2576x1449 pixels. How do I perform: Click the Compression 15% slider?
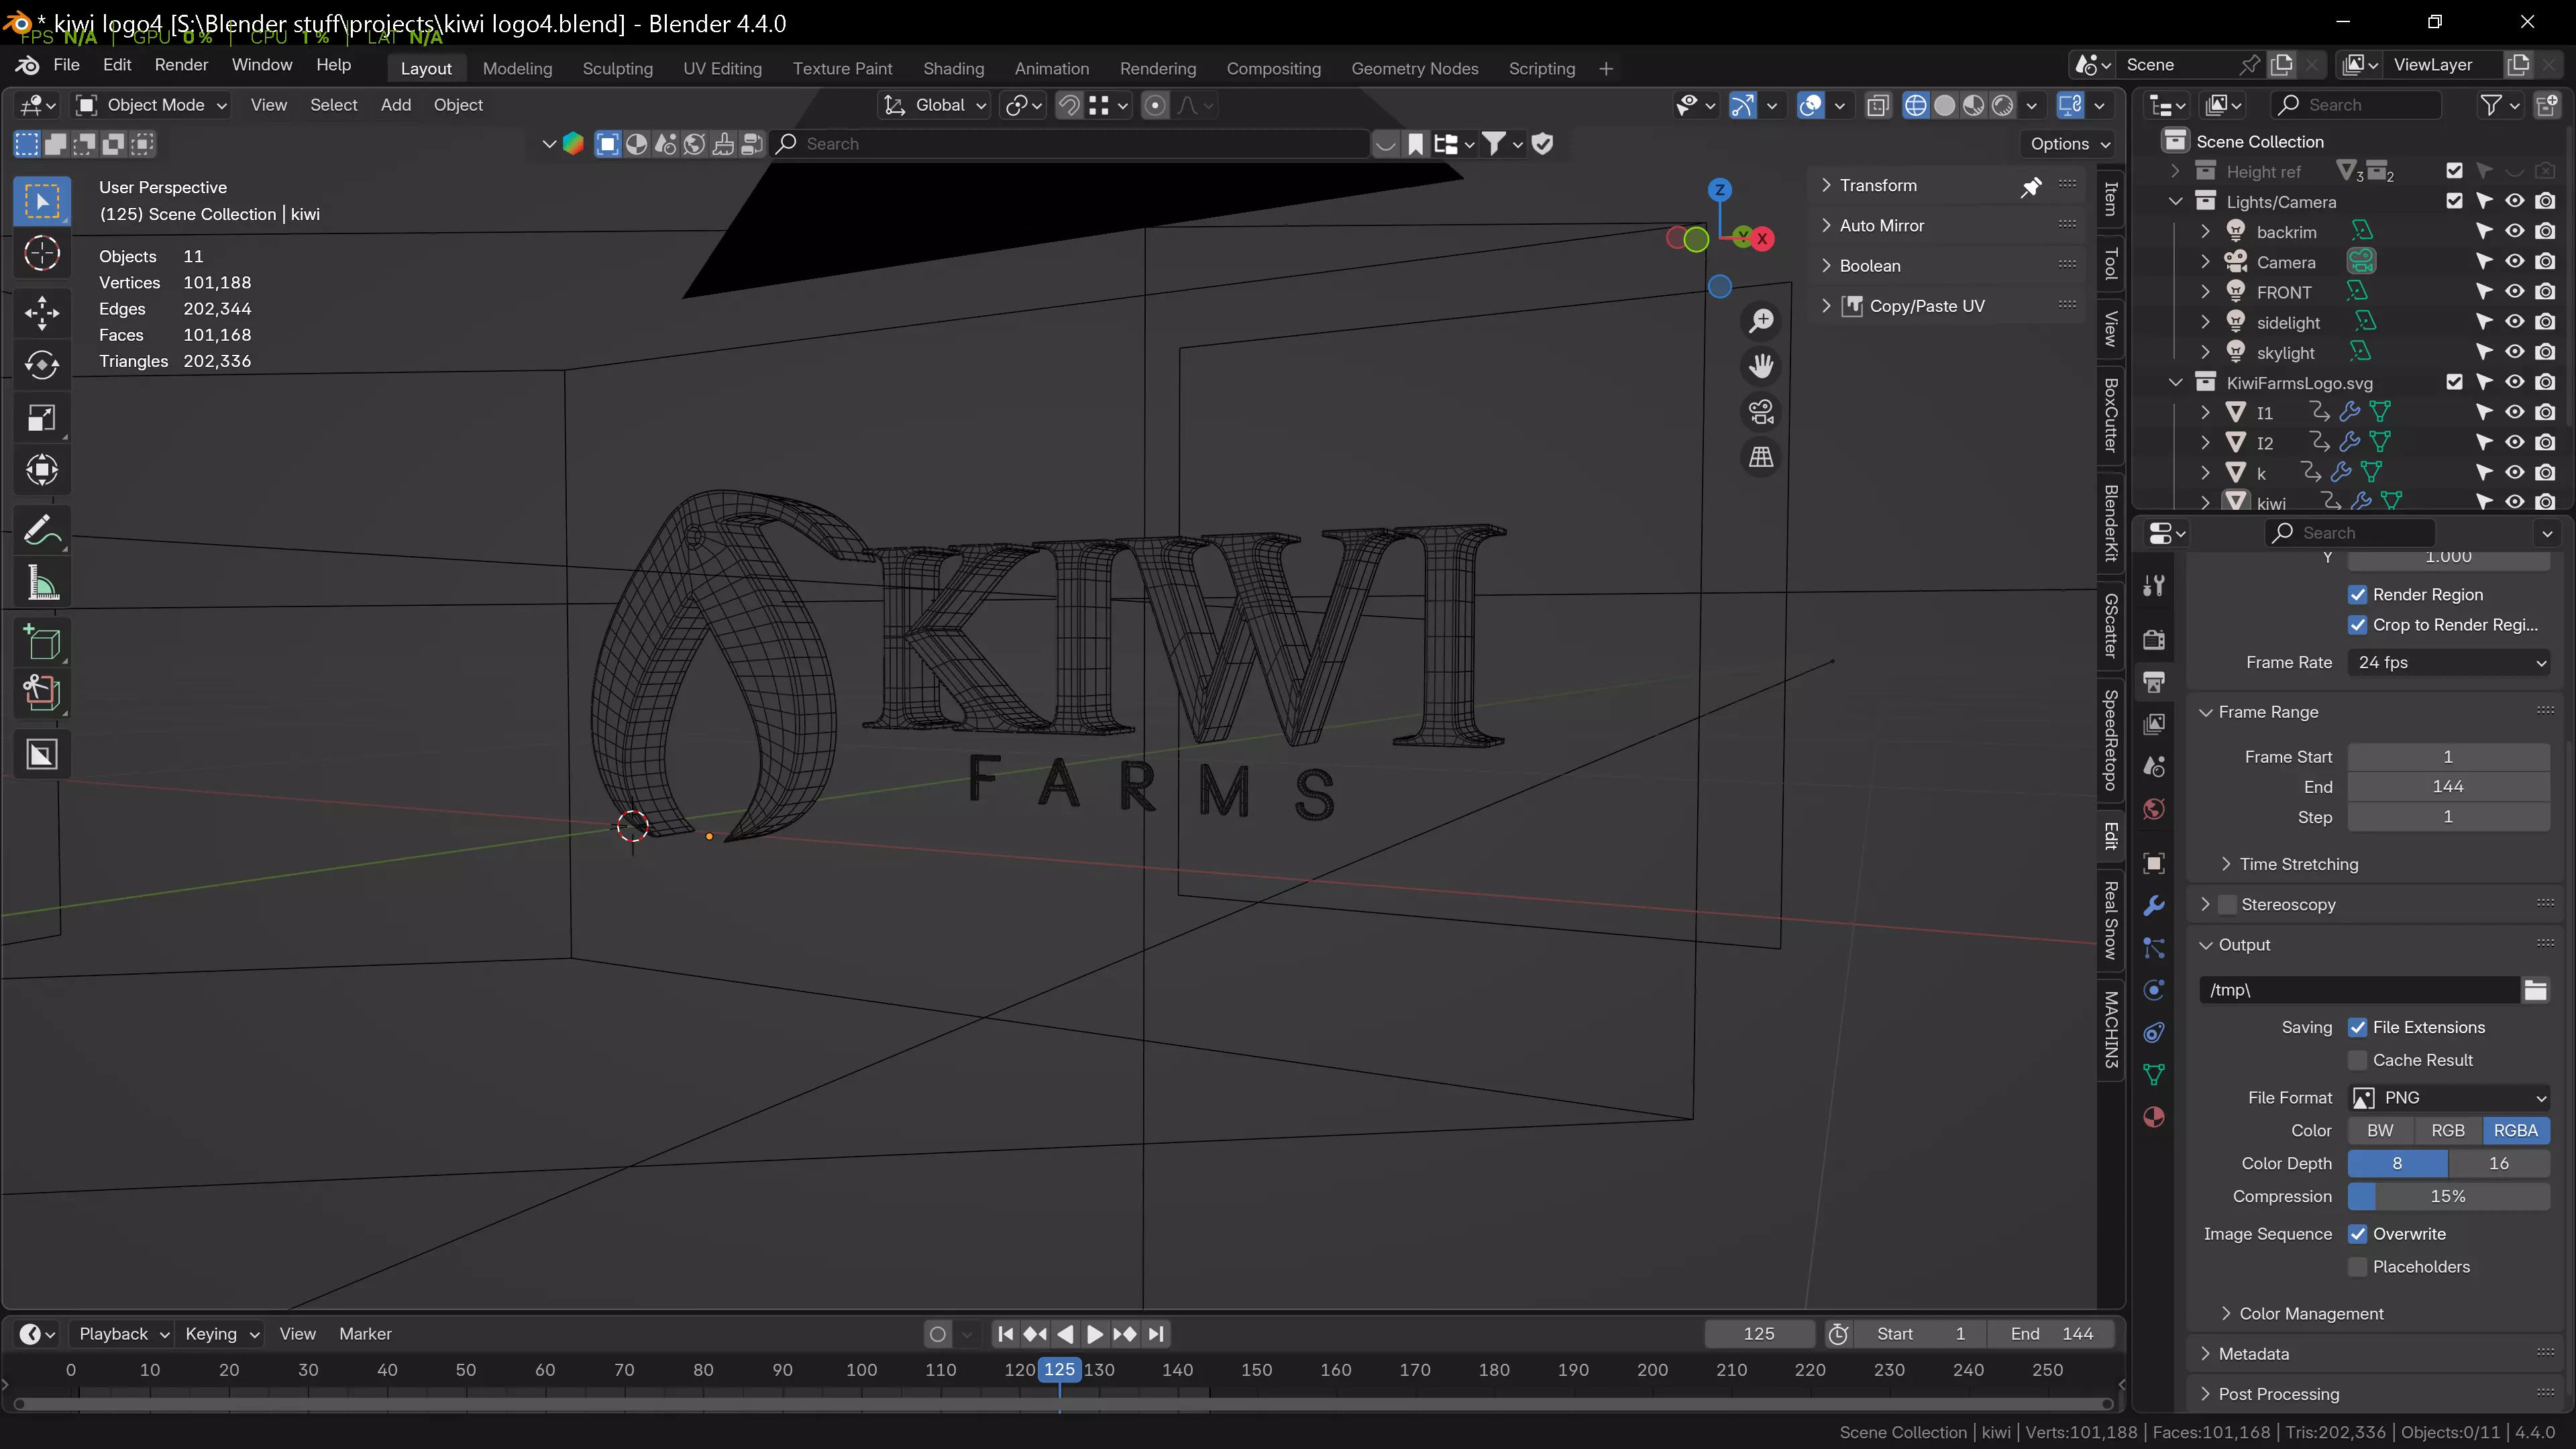click(x=2448, y=1196)
